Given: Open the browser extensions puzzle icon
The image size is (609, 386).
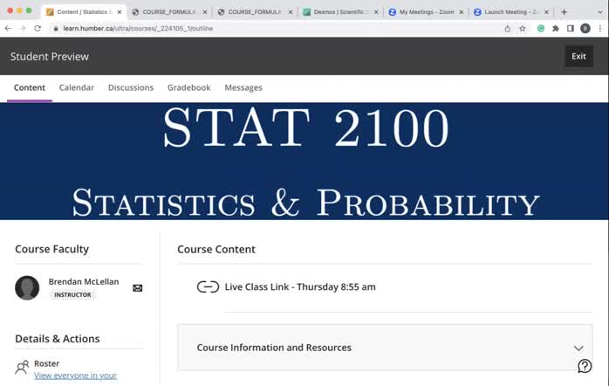Looking at the screenshot, I should point(556,29).
